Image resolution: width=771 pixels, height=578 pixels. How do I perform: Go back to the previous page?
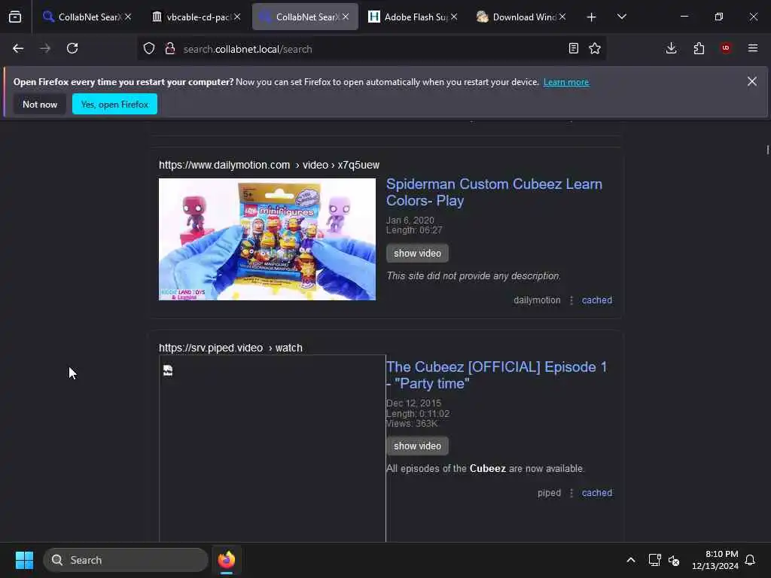pos(18,48)
